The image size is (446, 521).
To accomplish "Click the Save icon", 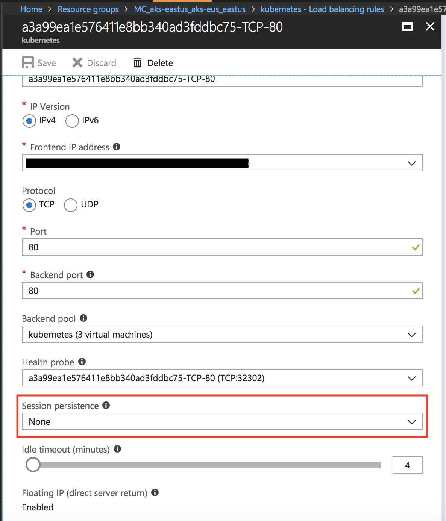I will click(x=27, y=62).
